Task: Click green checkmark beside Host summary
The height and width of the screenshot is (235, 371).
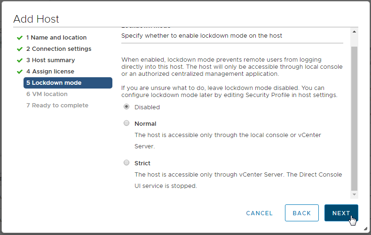Action: (x=20, y=60)
